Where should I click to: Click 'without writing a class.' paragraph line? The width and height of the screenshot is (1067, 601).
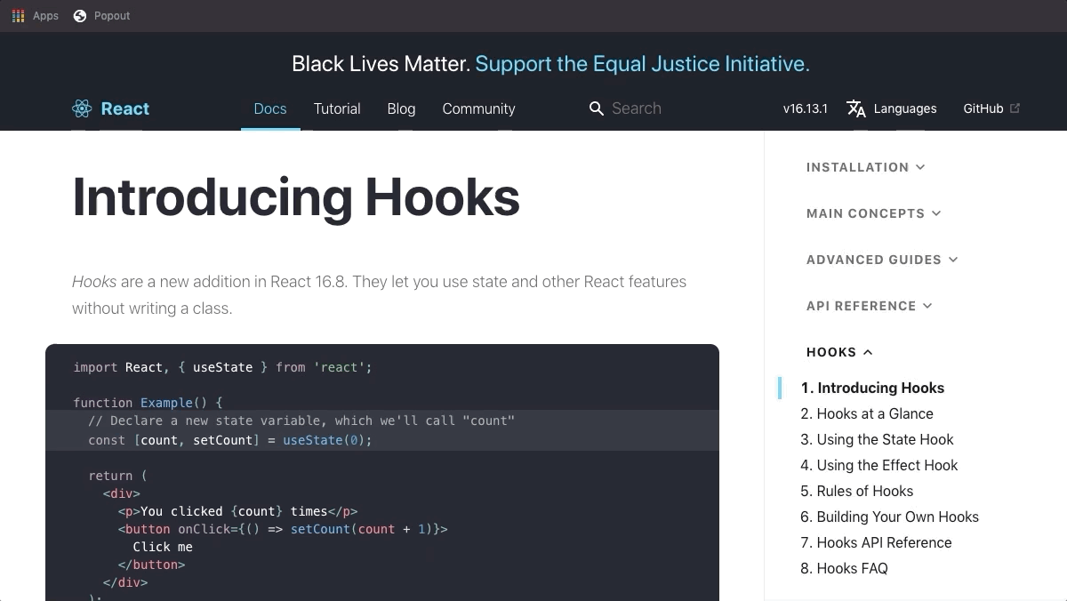tap(152, 309)
